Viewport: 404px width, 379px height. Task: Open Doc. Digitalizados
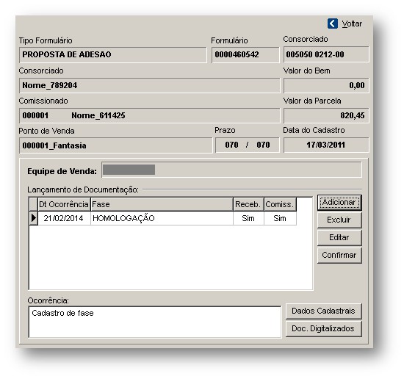point(324,329)
